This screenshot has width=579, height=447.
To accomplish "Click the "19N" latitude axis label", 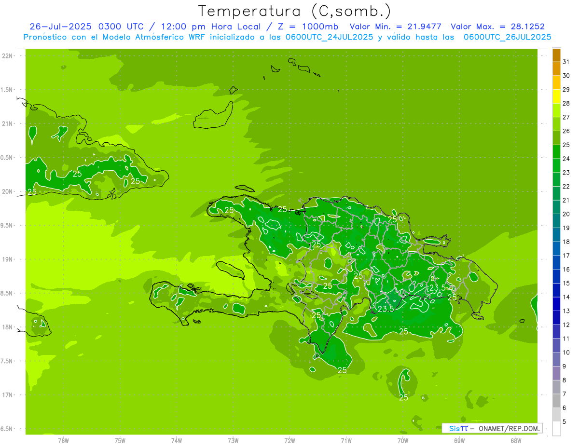I will coord(8,259).
